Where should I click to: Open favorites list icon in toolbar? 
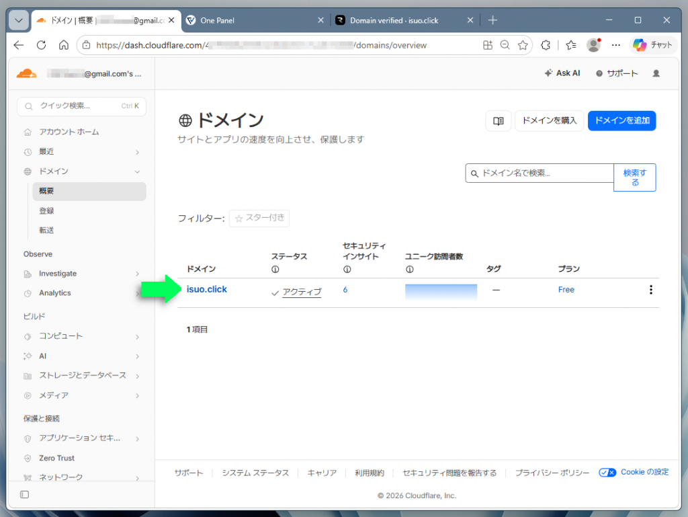coord(571,45)
